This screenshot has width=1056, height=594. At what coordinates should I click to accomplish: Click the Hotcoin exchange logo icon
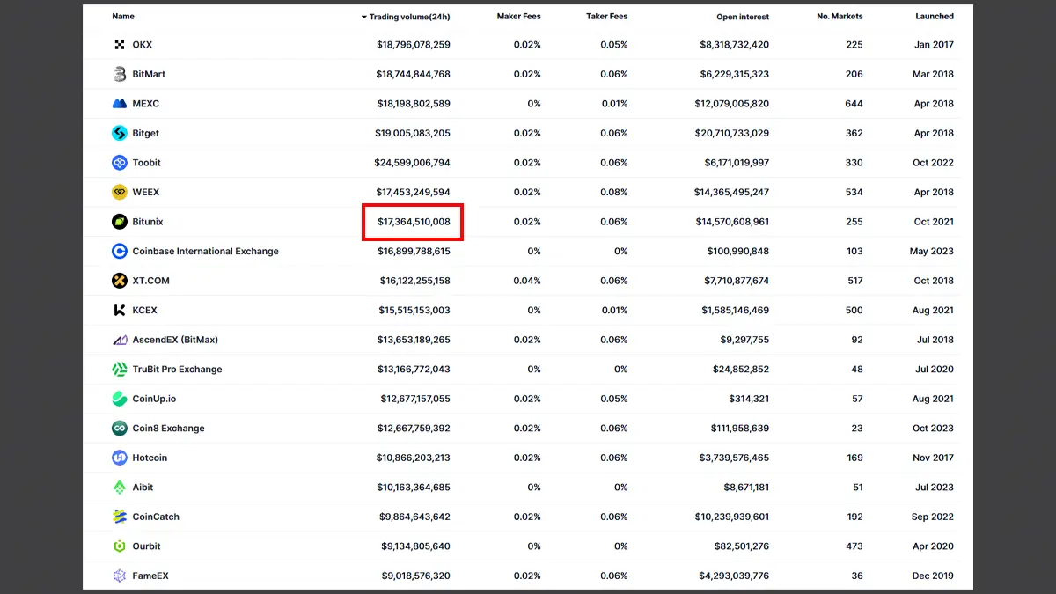(x=120, y=458)
